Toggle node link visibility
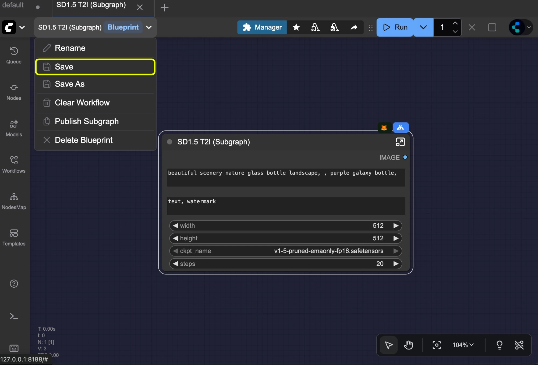538x365 pixels. (x=519, y=345)
